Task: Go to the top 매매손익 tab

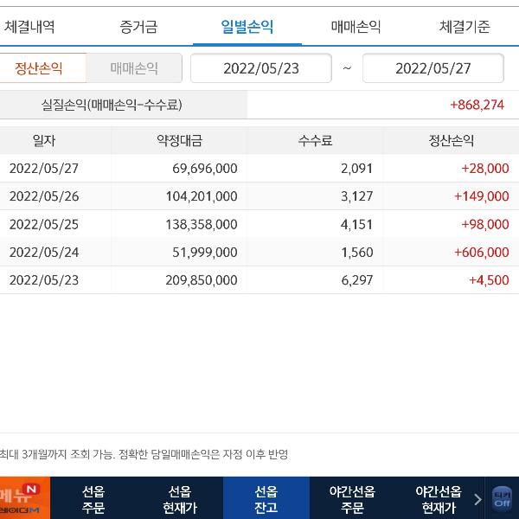Action: (356, 27)
